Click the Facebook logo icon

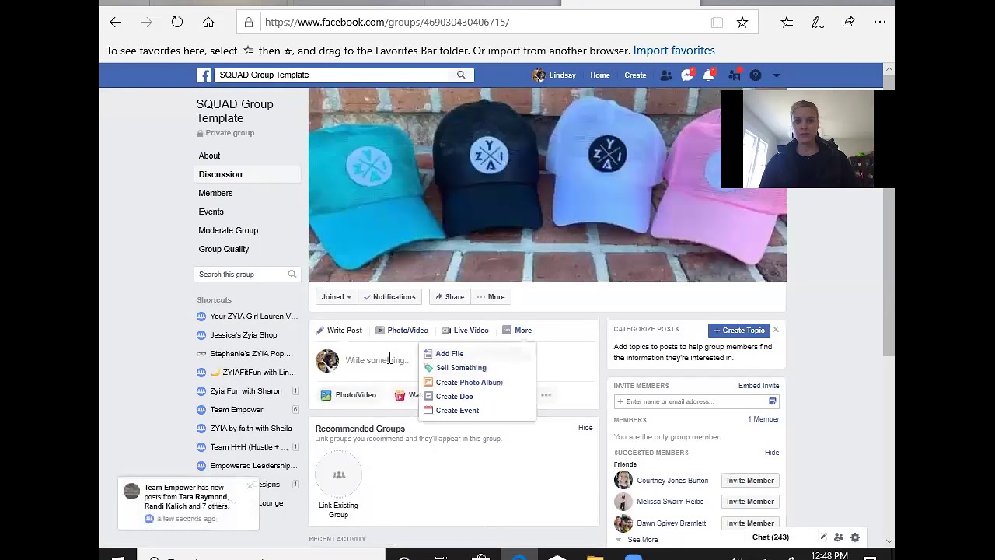204,75
